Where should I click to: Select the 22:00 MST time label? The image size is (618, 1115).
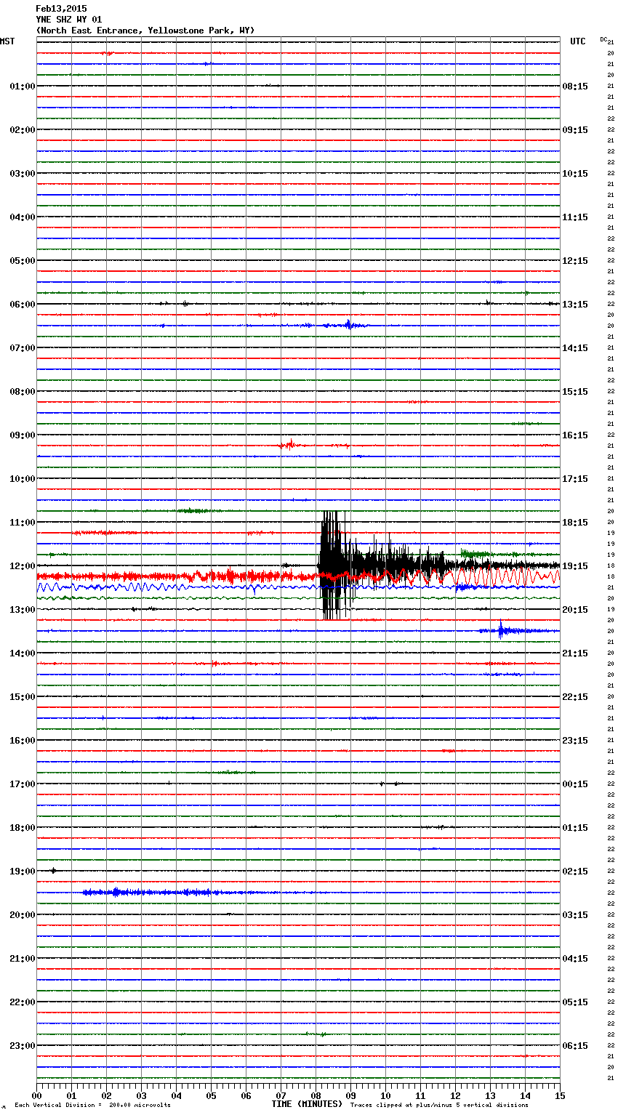point(22,1002)
